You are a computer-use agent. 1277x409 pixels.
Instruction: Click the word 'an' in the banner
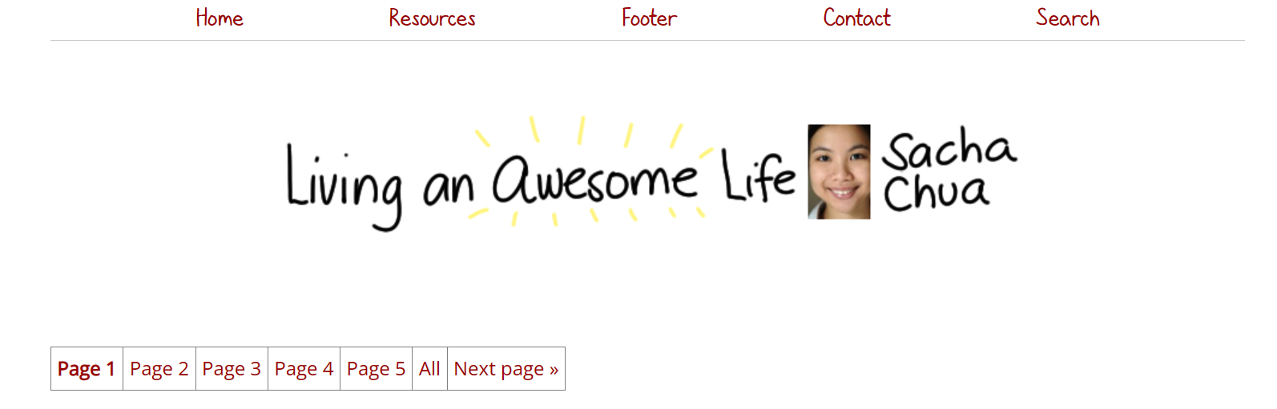pyautogui.click(x=449, y=186)
